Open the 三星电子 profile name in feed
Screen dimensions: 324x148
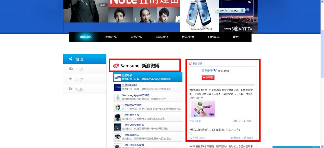pos(207,71)
